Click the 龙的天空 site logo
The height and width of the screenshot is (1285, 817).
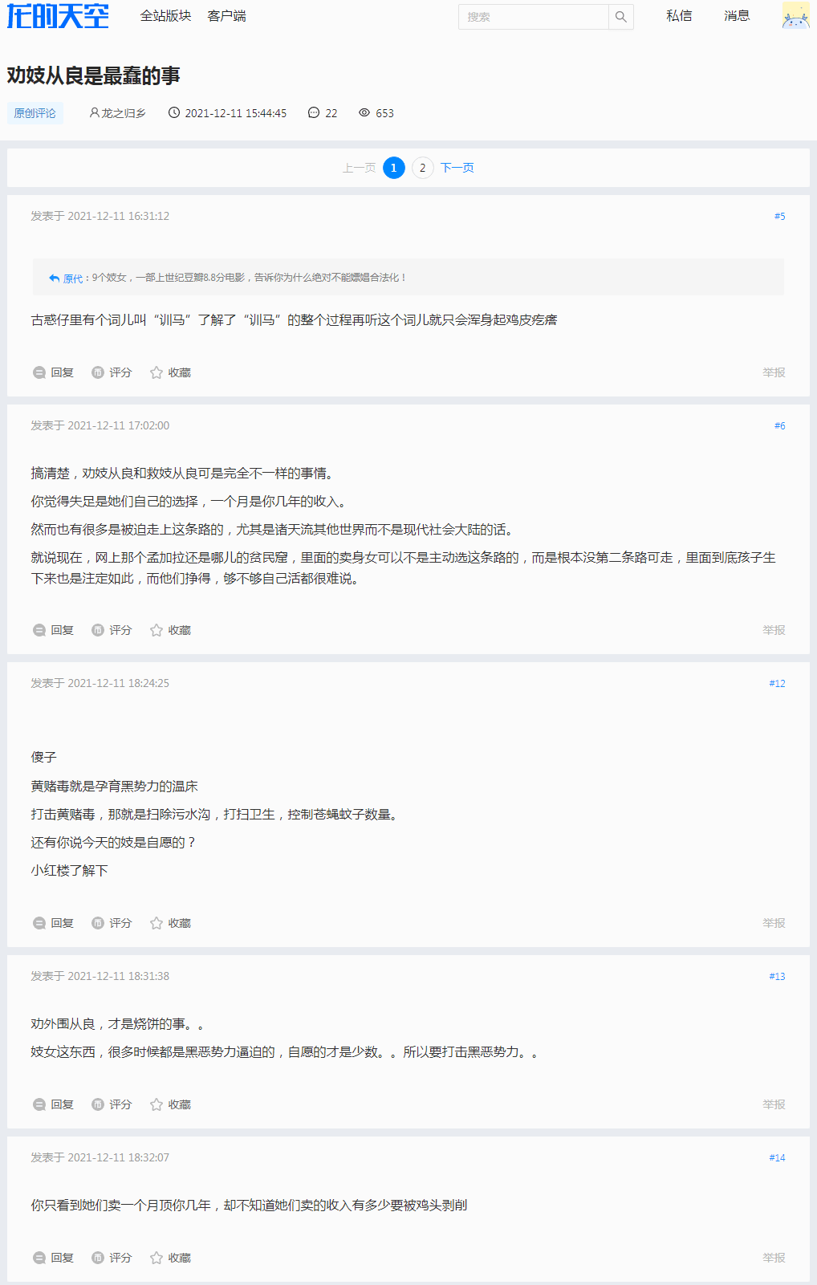58,15
